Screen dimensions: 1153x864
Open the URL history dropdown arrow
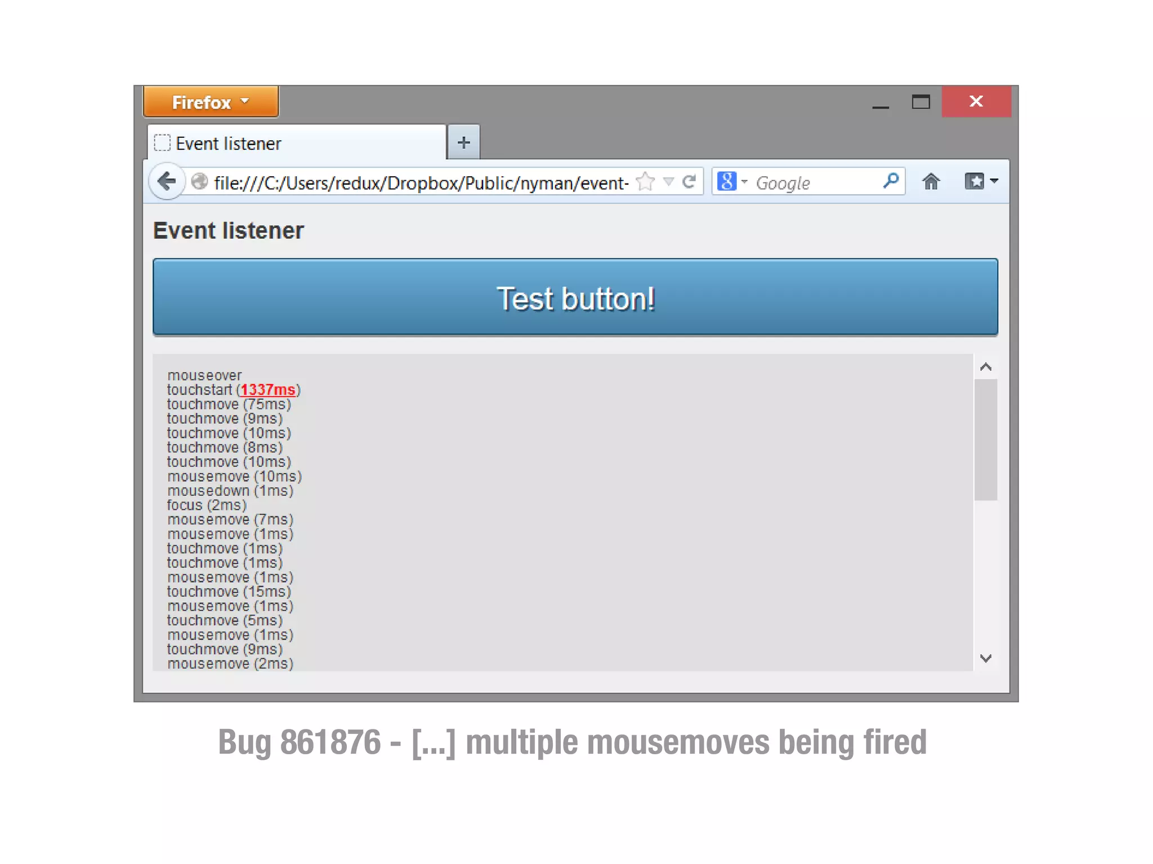tap(669, 181)
